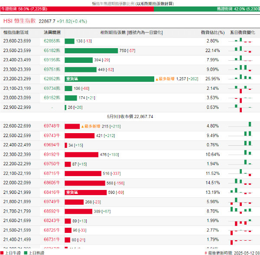Viewport: 260px width, 255px height.
Task: Open the 65182熊 warrant code link
Action: pyautogui.click(x=52, y=50)
